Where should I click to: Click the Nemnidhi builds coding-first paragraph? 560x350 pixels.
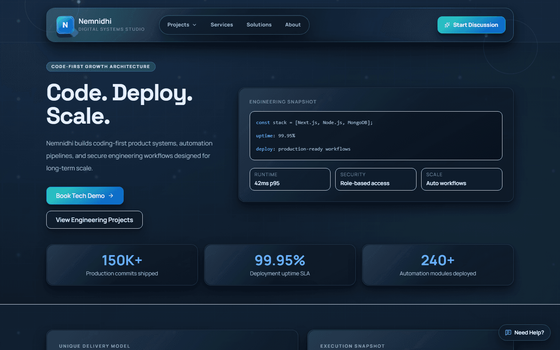click(x=129, y=156)
